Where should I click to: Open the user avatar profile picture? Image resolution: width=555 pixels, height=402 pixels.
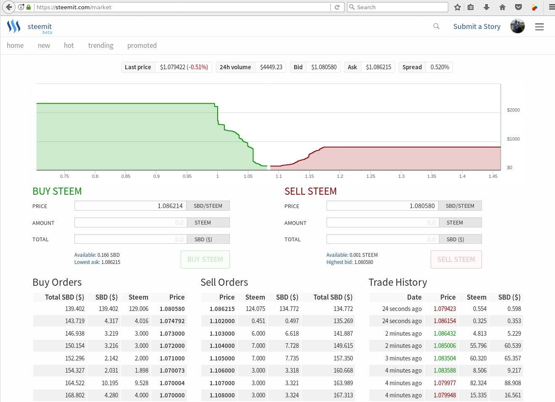click(518, 26)
